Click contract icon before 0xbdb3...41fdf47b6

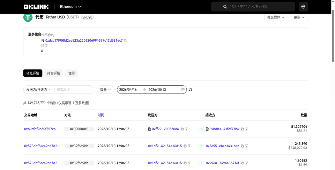[207, 129]
